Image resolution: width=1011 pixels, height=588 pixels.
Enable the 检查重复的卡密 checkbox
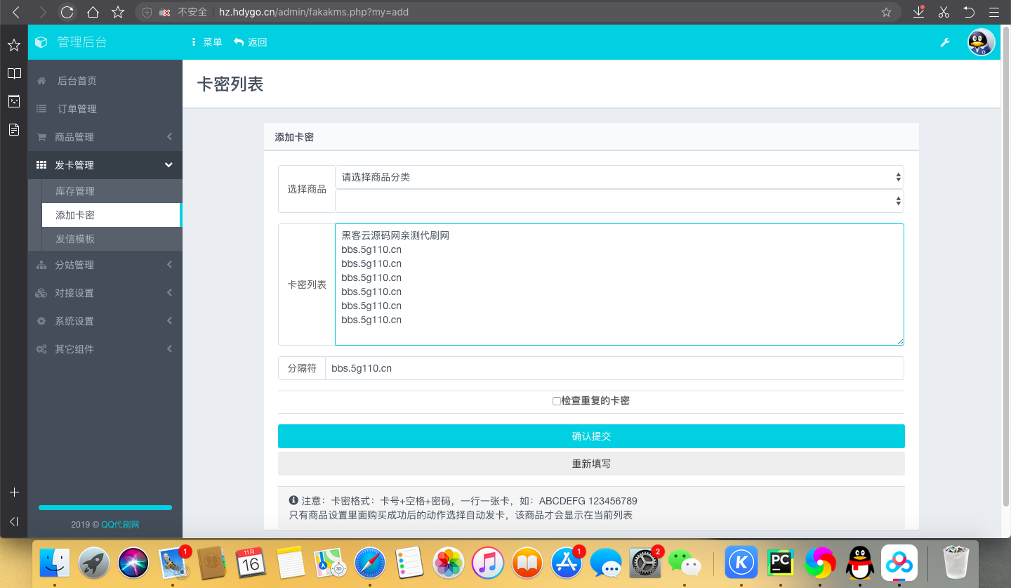tap(557, 401)
